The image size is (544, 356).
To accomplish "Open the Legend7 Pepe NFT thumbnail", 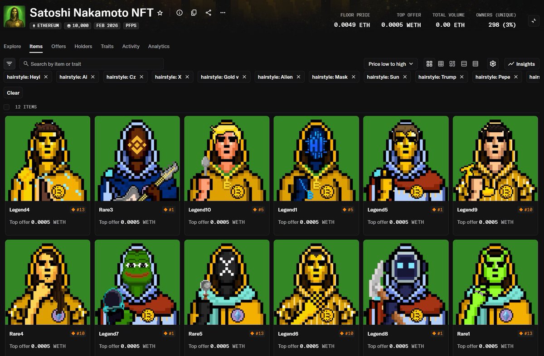I will 137,283.
